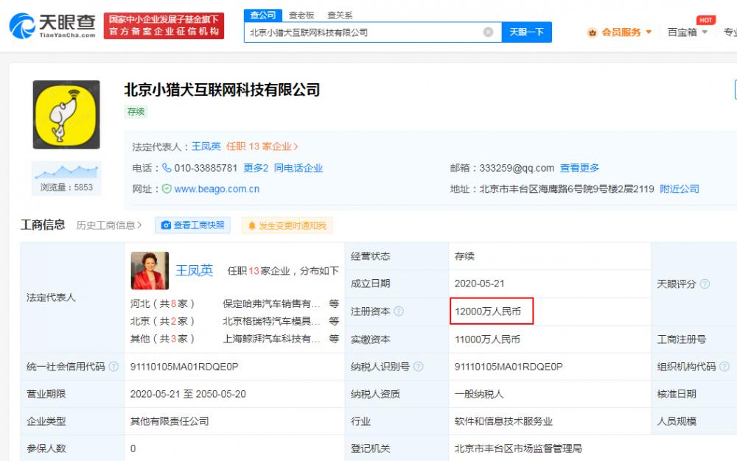The image size is (737, 461).
Task: Click the TianYanCha logo
Action: point(52,25)
